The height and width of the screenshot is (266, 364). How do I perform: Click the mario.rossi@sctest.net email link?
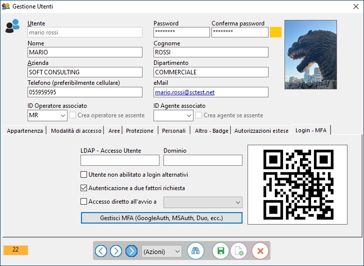(x=184, y=92)
